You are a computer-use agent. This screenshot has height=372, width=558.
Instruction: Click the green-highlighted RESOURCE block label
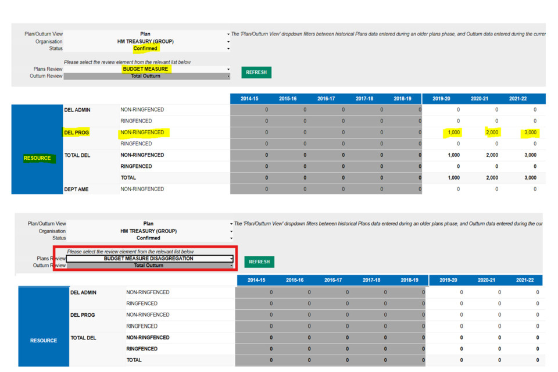point(37,158)
